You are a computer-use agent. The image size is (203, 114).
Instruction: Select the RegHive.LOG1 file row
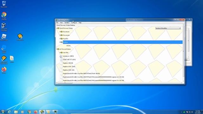tap(69, 66)
